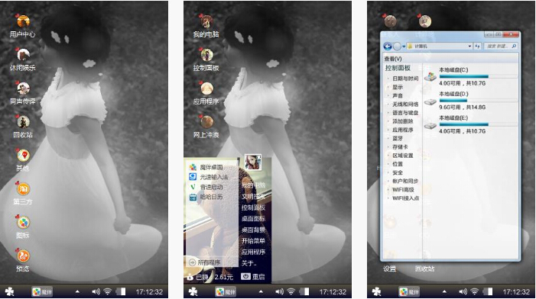Select 控制面板 in the start menu
536x299 pixels.
(x=253, y=207)
